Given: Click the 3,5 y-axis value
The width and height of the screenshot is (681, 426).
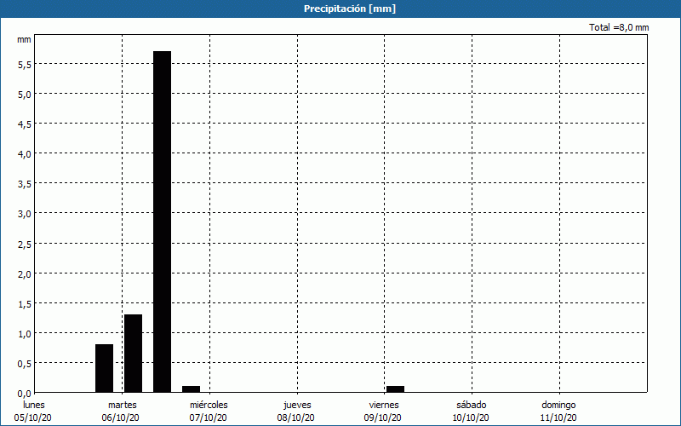Looking at the screenshot, I should pyautogui.click(x=25, y=184).
